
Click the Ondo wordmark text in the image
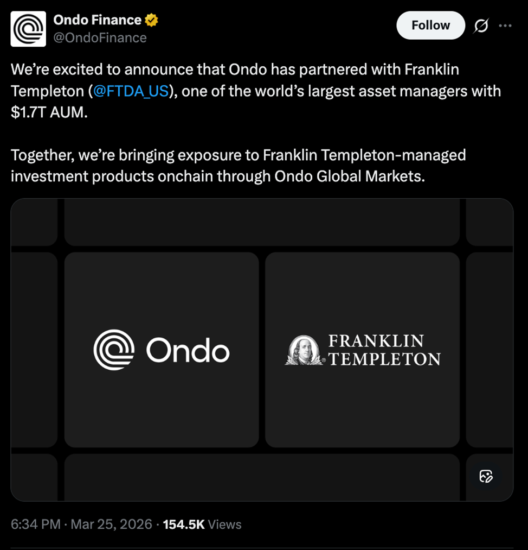pyautogui.click(x=188, y=351)
